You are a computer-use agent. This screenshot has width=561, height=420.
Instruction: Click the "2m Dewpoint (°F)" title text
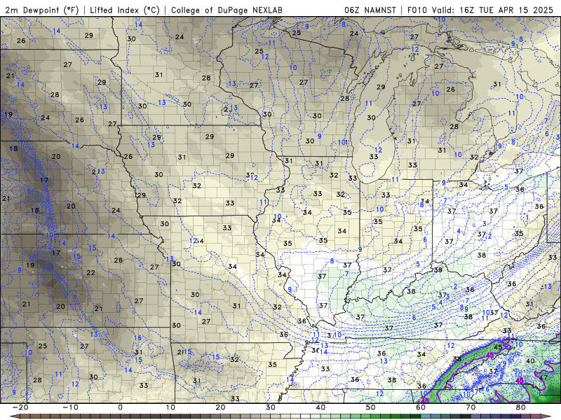42,10
